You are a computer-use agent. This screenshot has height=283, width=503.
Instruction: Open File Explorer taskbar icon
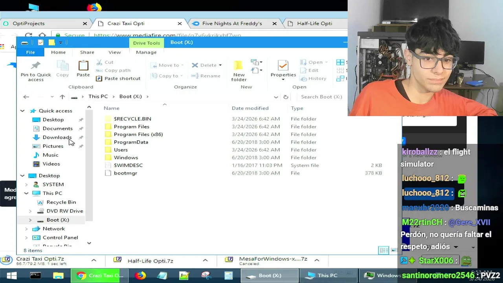click(58, 276)
